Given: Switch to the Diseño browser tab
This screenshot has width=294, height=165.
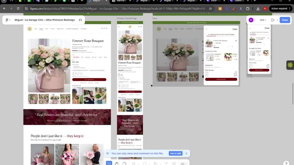Looking at the screenshot, I should point(240,1).
